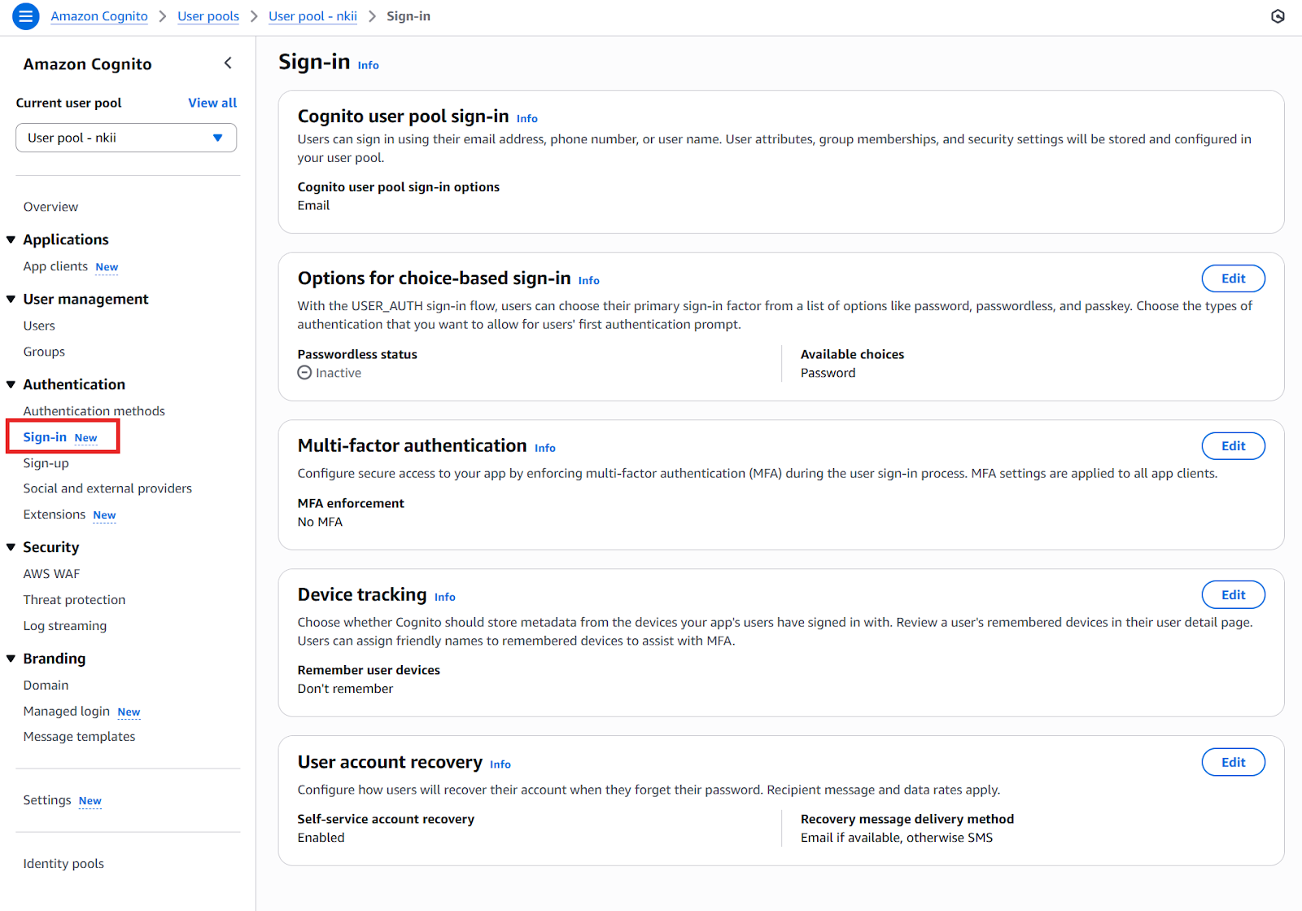Open the User pools breadcrumb link

pos(208,15)
